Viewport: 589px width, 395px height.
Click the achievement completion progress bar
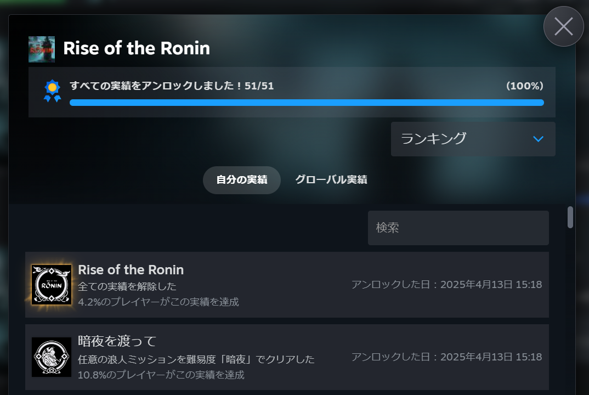point(307,103)
